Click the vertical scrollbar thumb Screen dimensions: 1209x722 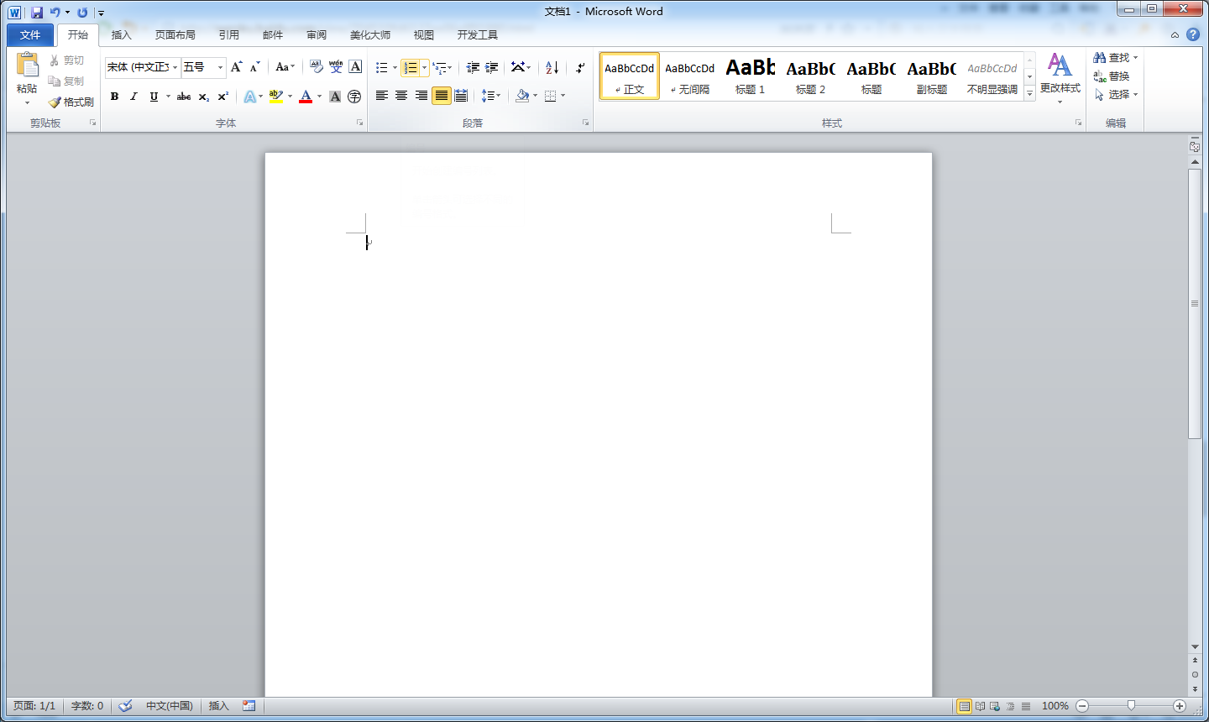click(1195, 303)
